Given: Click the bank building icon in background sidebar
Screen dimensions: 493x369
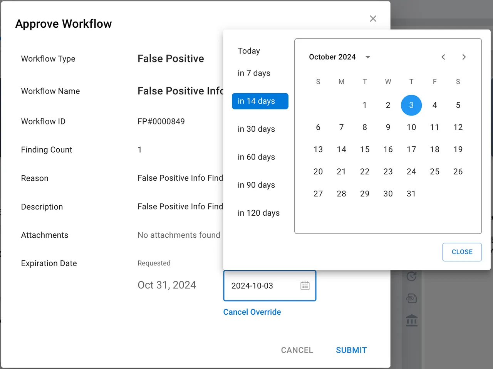Looking at the screenshot, I should [x=412, y=320].
